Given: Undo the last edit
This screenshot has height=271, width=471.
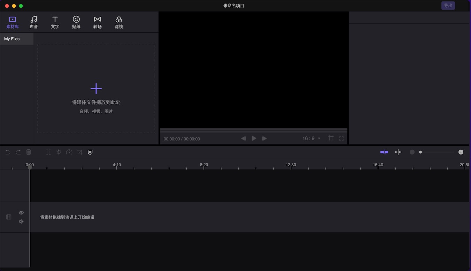Looking at the screenshot, I should [8, 152].
